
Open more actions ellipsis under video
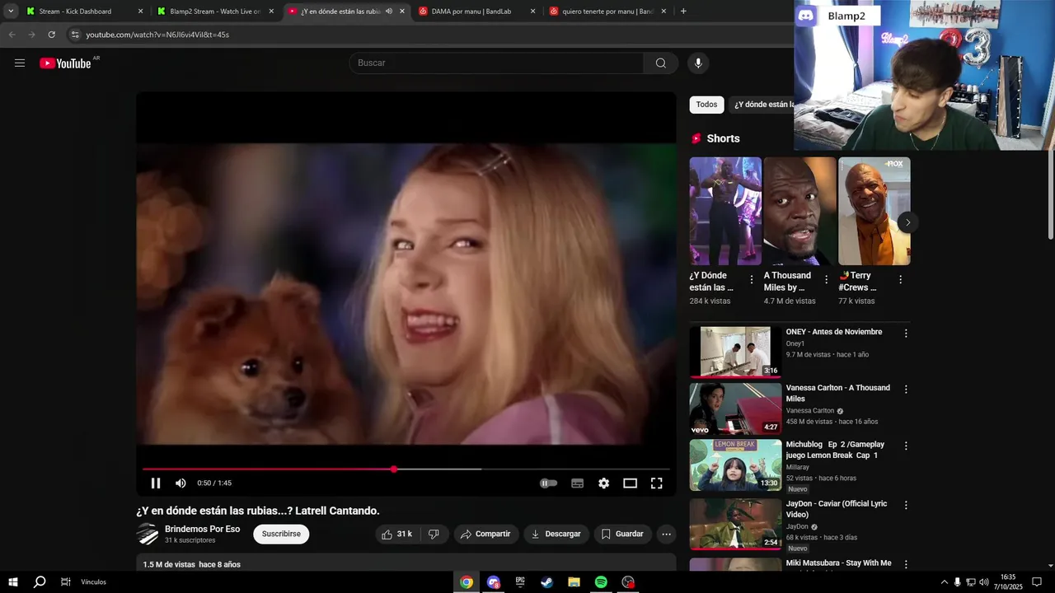(666, 534)
